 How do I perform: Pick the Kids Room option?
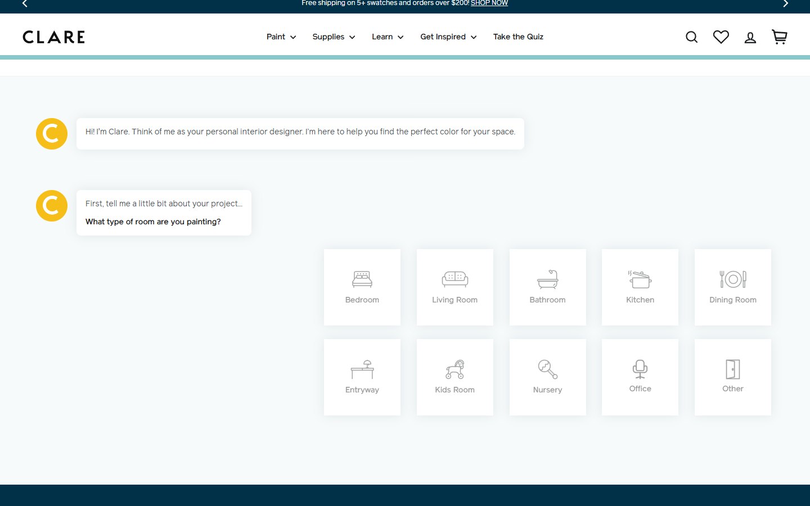click(x=455, y=377)
